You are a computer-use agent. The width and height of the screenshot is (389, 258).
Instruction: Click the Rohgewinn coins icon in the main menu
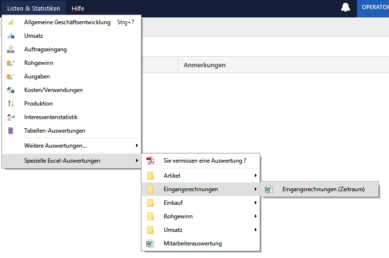pos(11,63)
